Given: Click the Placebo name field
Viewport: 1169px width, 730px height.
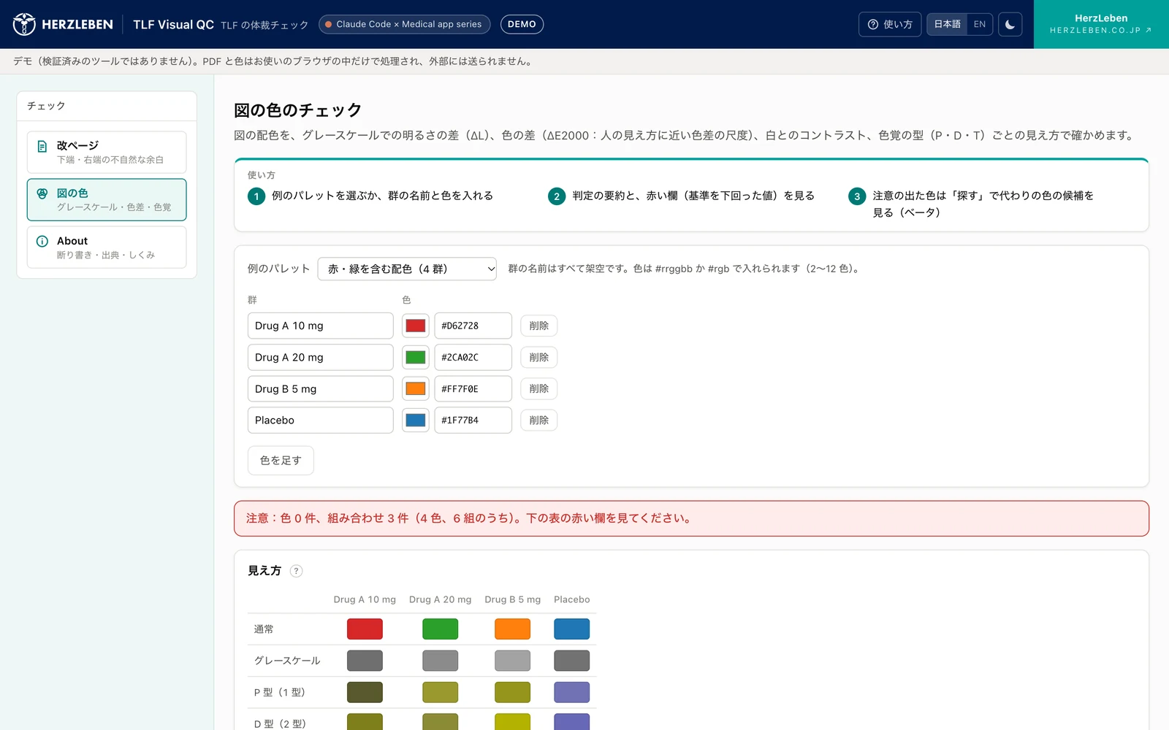Looking at the screenshot, I should pos(320,420).
